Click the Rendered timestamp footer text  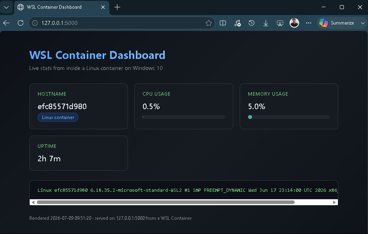click(111, 218)
